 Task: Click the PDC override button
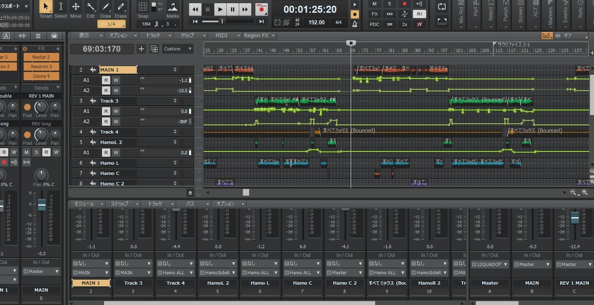coord(374,24)
